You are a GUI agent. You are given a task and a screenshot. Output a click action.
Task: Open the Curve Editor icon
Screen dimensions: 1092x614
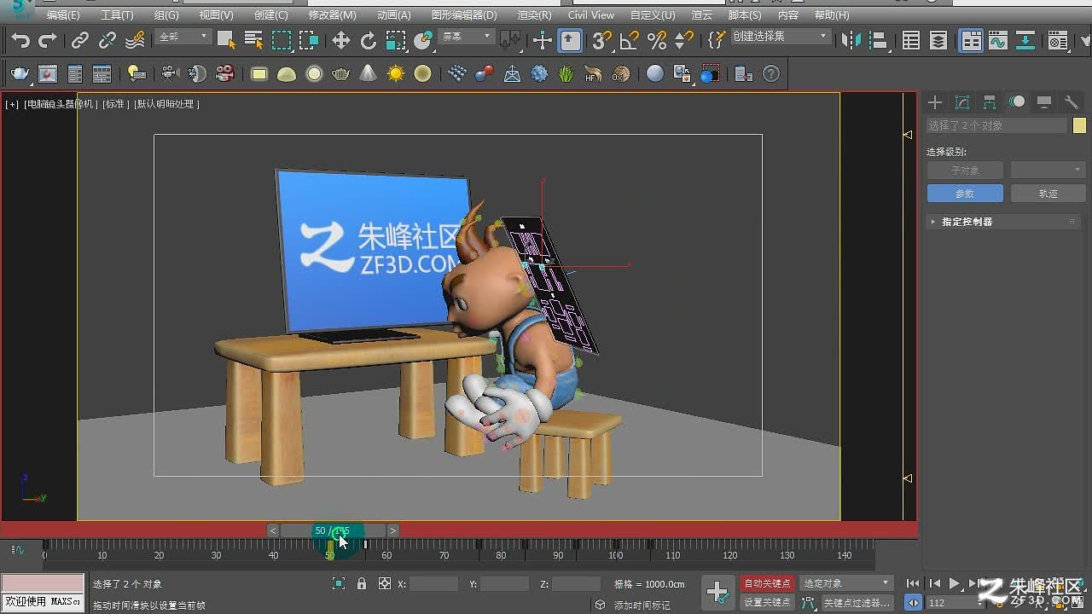pyautogui.click(x=998, y=40)
